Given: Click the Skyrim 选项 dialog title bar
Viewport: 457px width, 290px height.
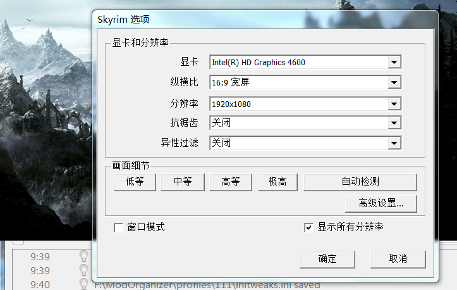Looking at the screenshot, I should click(265, 19).
